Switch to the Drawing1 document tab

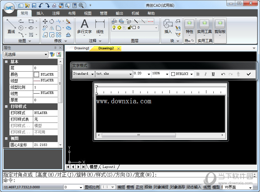pyautogui.click(x=82, y=48)
